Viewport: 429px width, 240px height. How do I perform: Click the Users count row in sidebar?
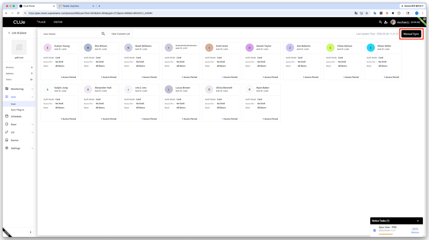(19, 79)
